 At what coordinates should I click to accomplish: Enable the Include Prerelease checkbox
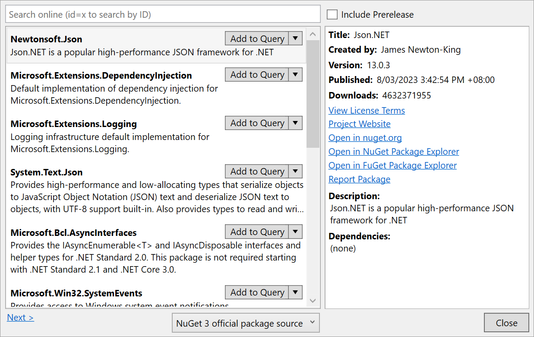pos(332,14)
